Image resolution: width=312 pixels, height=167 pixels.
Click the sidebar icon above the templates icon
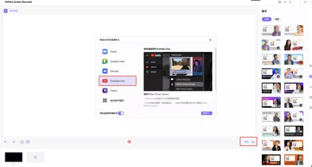pyautogui.click(x=310, y=66)
